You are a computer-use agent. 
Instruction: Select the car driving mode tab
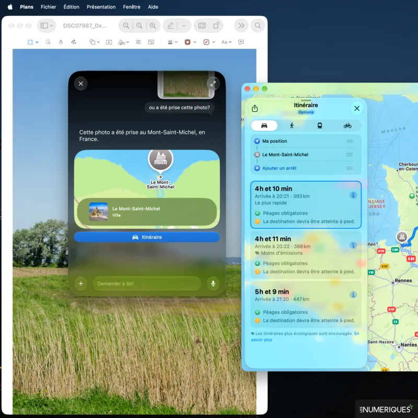click(x=264, y=125)
